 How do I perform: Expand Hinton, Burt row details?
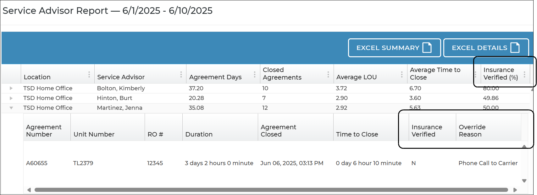pos(11,98)
